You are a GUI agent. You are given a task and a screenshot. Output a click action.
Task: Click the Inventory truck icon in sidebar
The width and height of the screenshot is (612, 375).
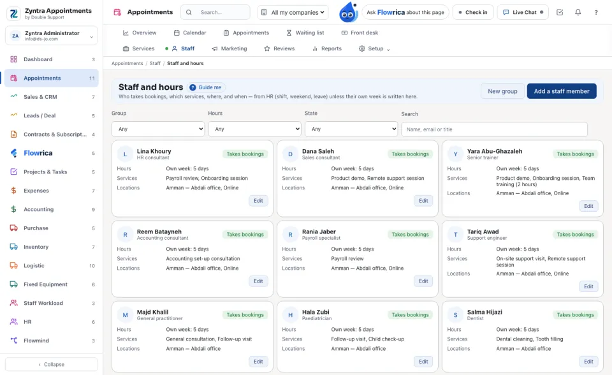coord(13,247)
